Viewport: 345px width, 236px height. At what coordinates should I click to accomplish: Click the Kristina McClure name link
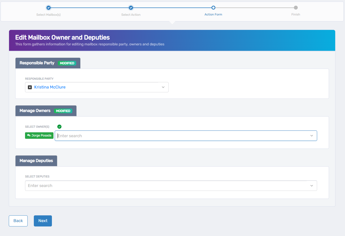click(x=50, y=87)
